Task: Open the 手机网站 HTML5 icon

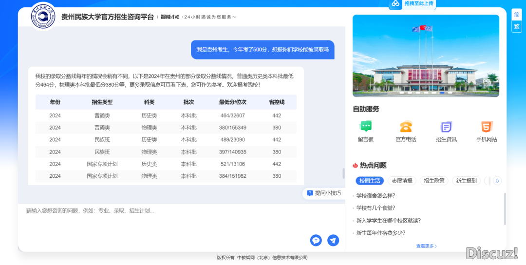Action: 487,127
